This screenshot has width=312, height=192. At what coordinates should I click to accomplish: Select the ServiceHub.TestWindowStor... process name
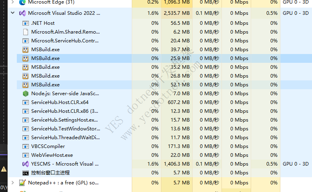coord(66,128)
